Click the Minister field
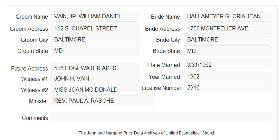 [103, 101]
